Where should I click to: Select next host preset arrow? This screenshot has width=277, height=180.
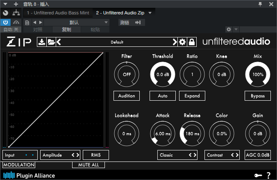[x=41, y=23]
